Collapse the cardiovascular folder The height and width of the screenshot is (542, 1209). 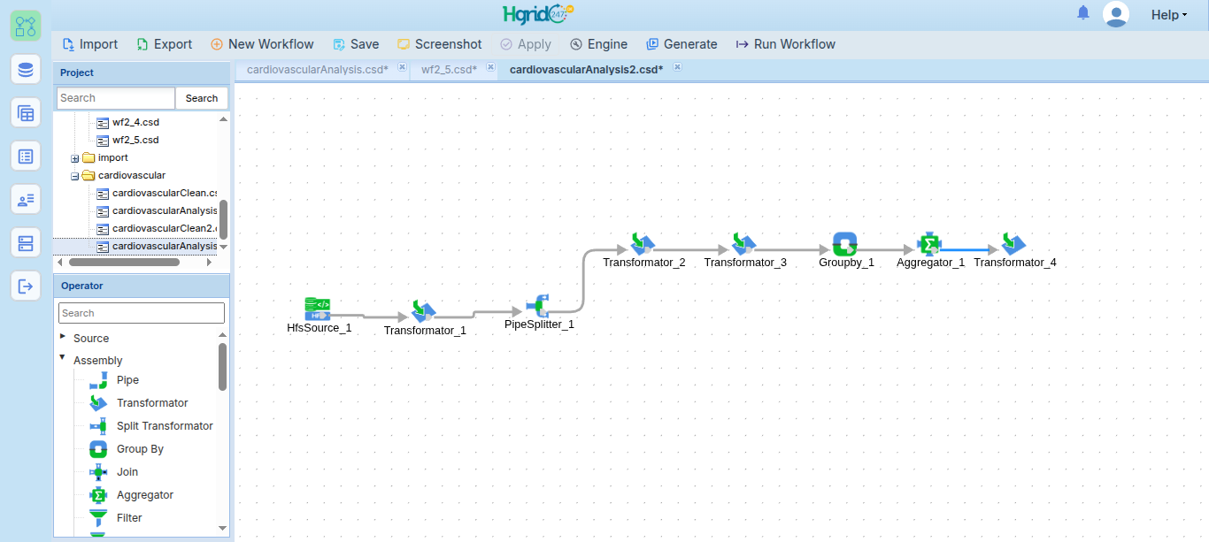75,176
